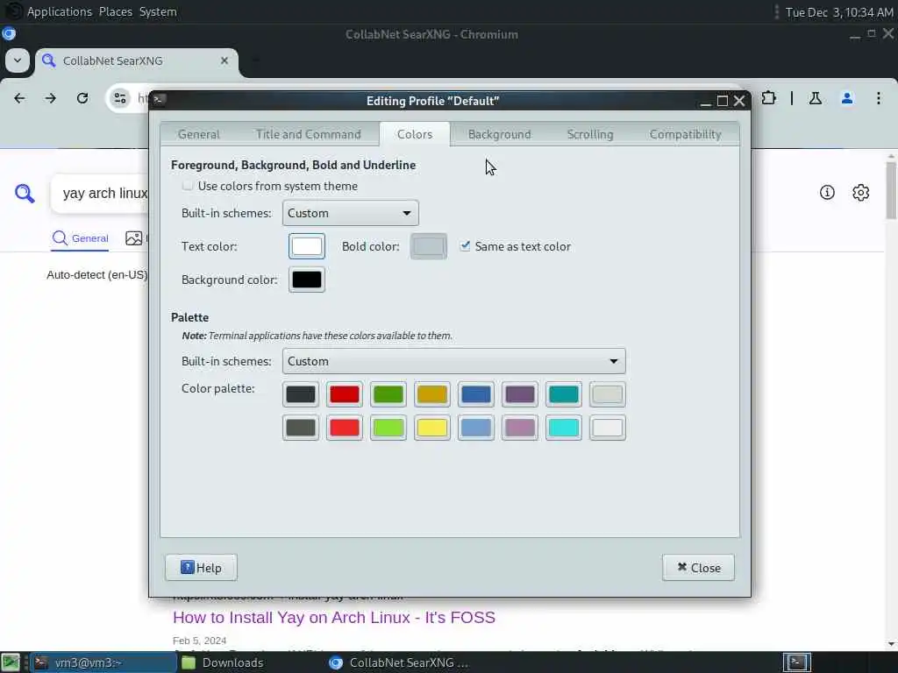
Task: Edit dark blue palette color
Action: coord(476,394)
